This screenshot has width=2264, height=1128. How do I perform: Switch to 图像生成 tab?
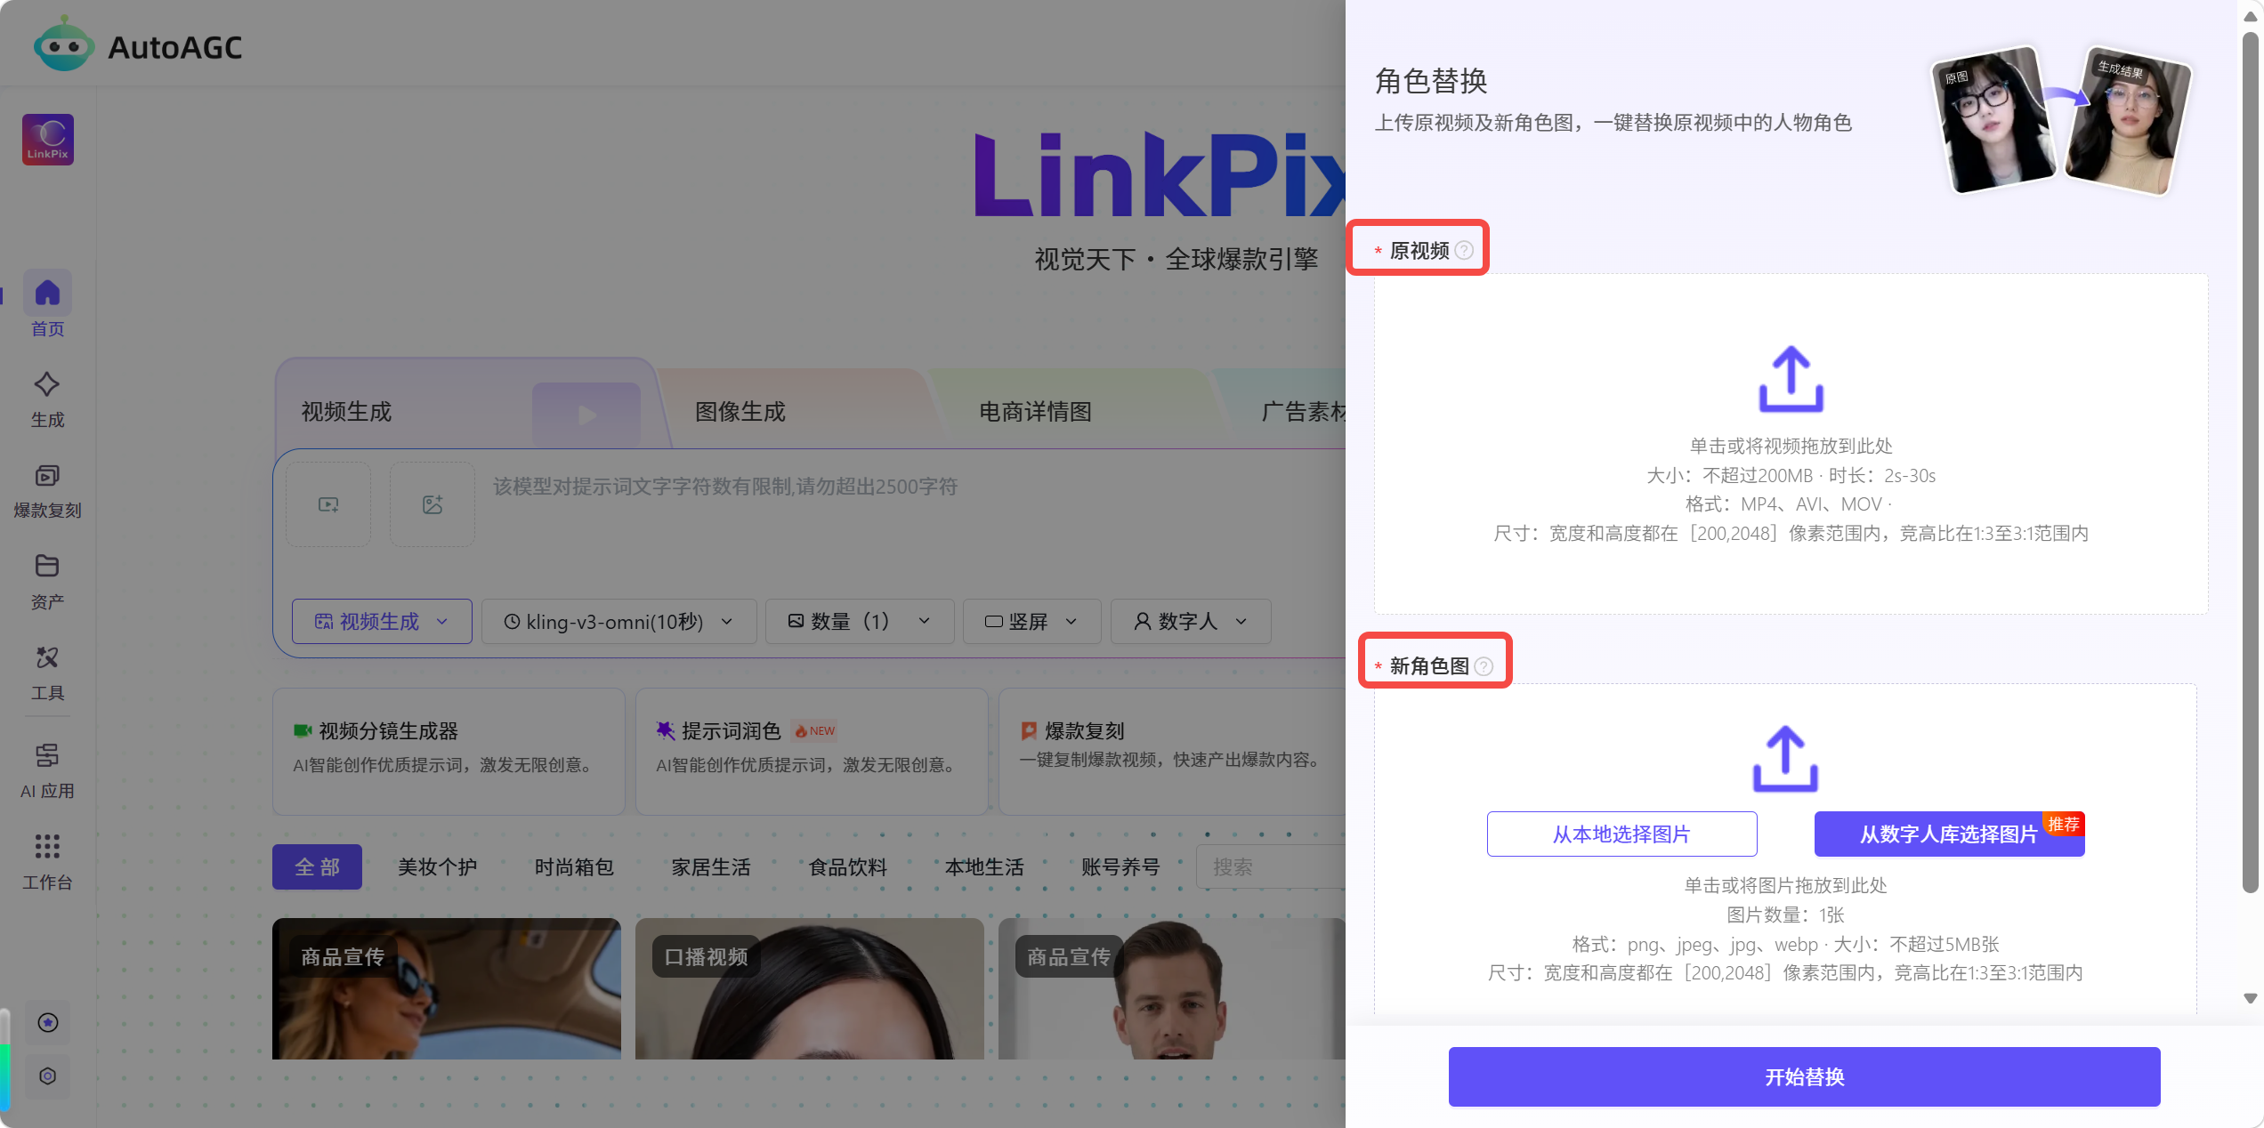click(x=740, y=412)
